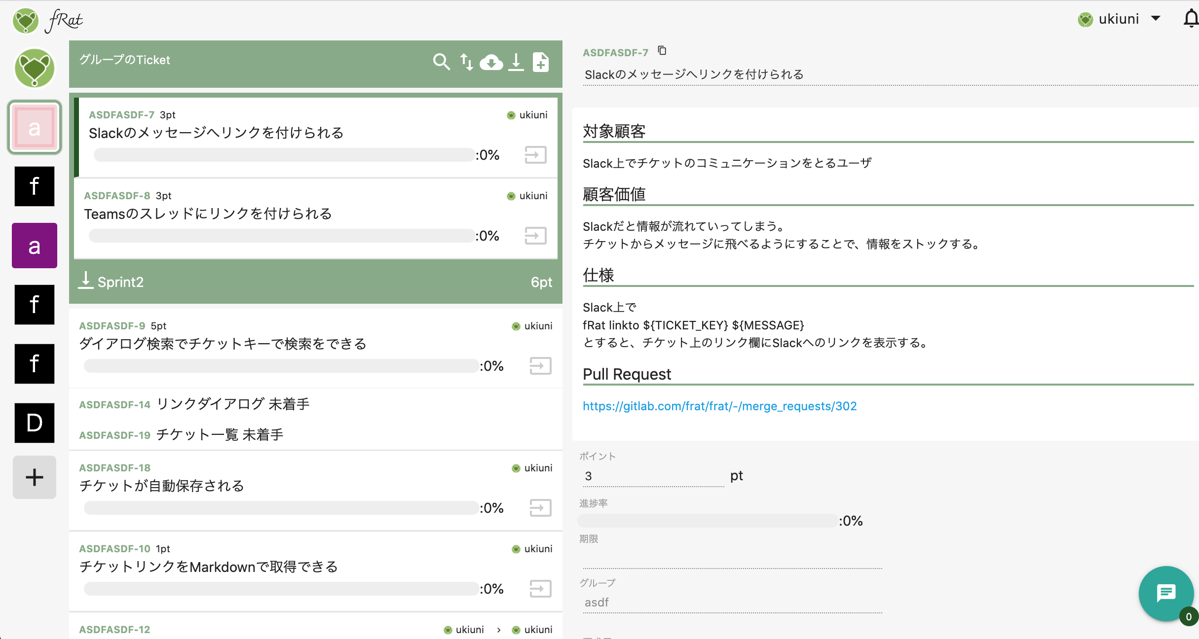Collapse the Sprint2 section header
Image resolution: width=1199 pixels, height=639 pixels.
click(316, 282)
